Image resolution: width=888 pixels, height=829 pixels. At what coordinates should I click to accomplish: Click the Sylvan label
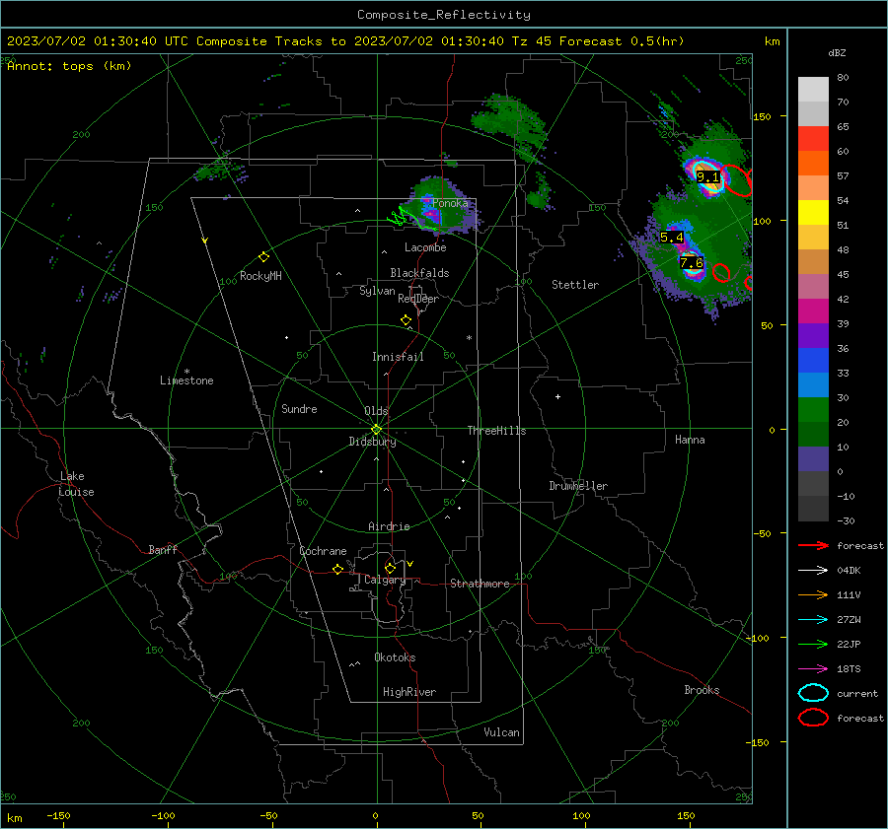377,291
